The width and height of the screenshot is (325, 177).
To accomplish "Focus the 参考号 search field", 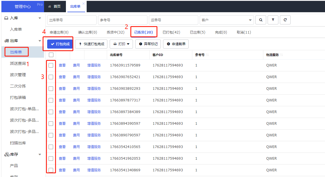I will [122, 20].
